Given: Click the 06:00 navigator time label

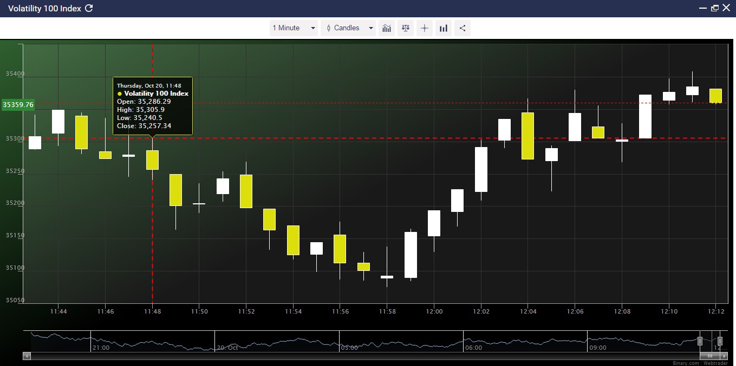Looking at the screenshot, I should (473, 348).
